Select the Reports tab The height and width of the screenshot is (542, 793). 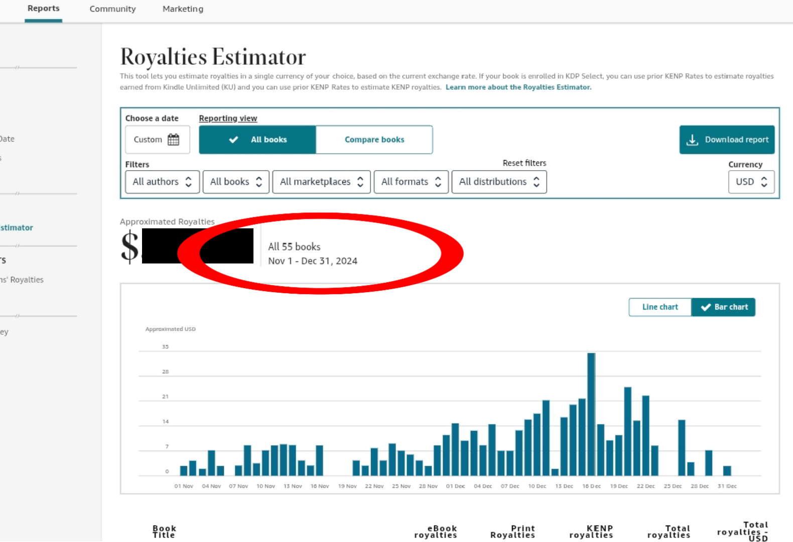pyautogui.click(x=43, y=9)
